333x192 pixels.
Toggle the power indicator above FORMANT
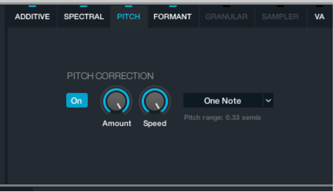click(173, 5)
